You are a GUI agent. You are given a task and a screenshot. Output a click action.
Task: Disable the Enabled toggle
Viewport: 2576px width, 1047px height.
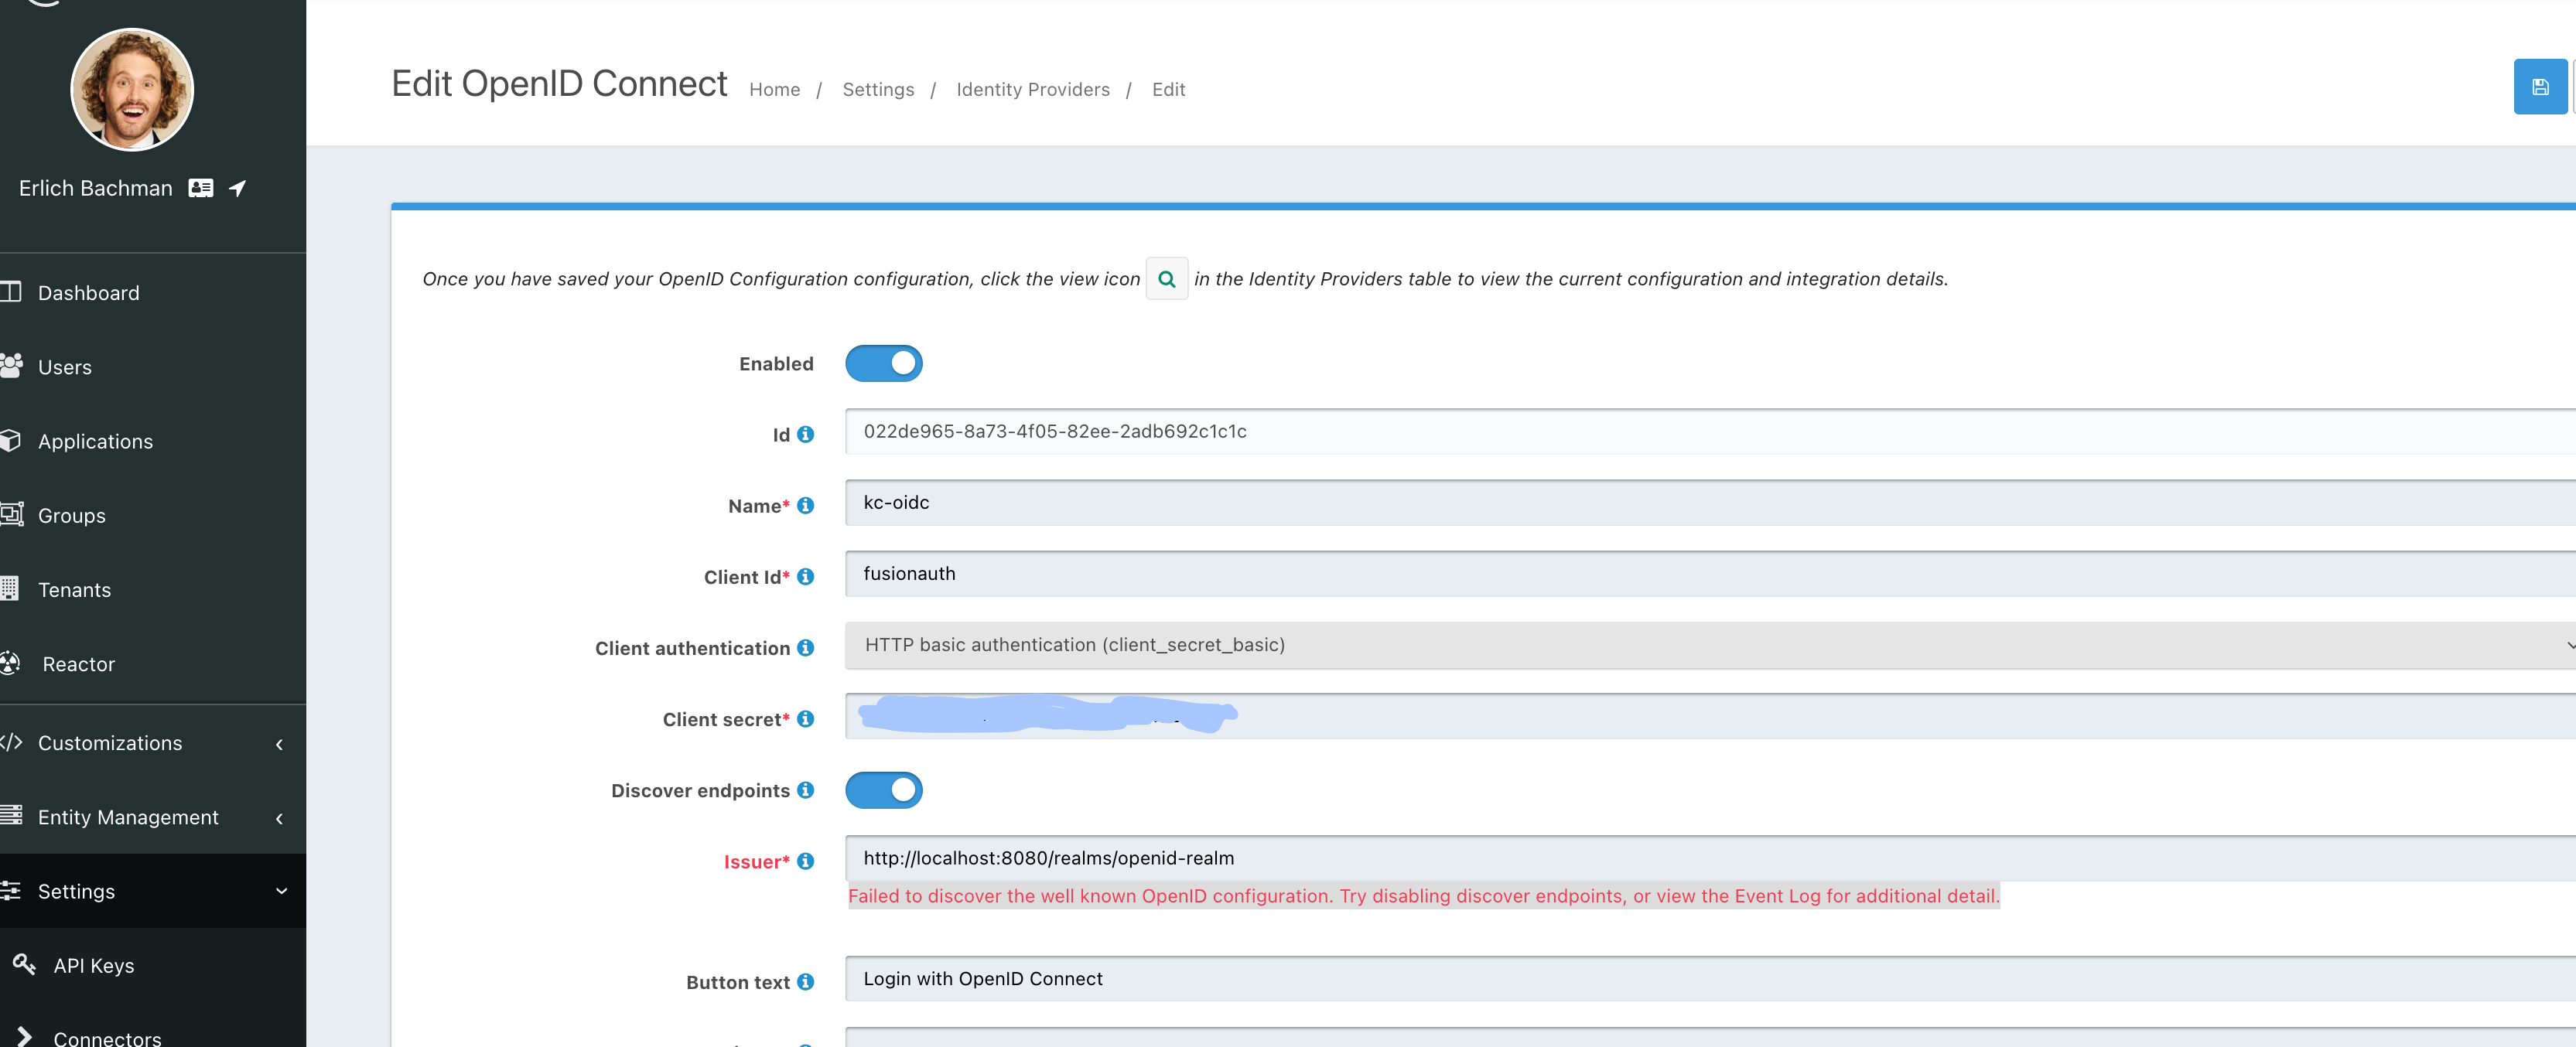coord(884,363)
